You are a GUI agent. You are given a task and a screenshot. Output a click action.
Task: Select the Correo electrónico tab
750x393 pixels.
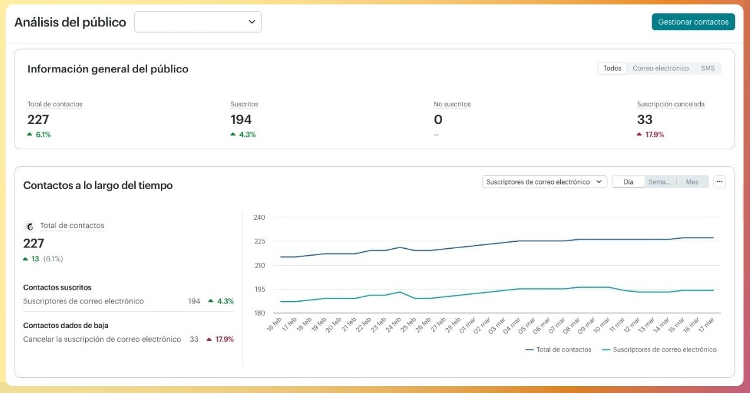pyautogui.click(x=660, y=68)
